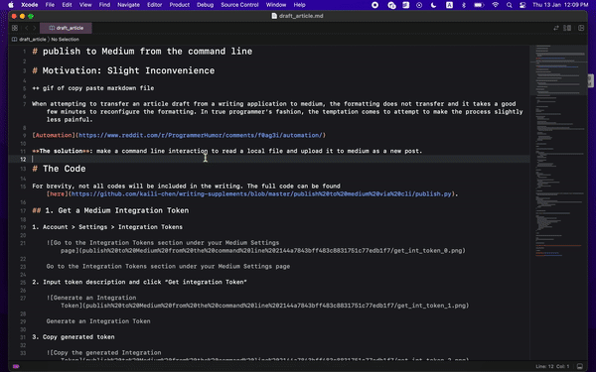
Task: Toggle Do Not Disturb moon icon
Action: coord(434,5)
